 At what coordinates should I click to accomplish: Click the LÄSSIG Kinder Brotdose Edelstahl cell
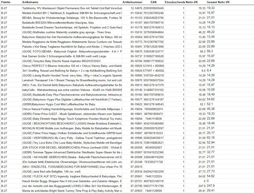click(x=72, y=124)
